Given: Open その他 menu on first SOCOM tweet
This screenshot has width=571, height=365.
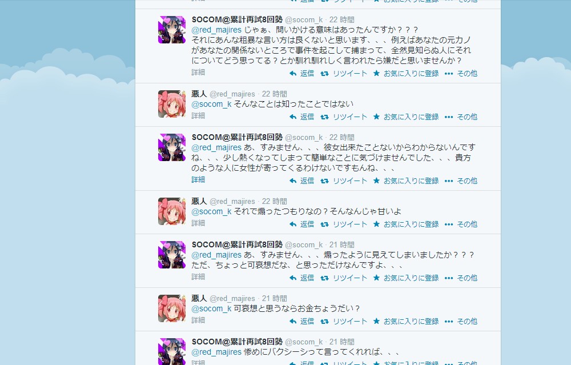Looking at the screenshot, I should click(x=461, y=74).
